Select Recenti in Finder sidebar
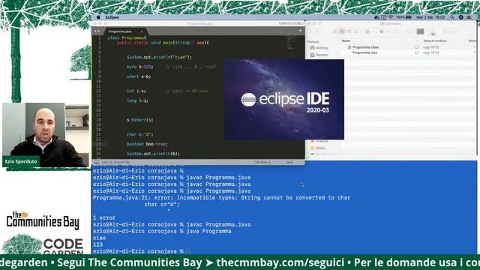The height and width of the screenshot is (270, 480). [319, 55]
